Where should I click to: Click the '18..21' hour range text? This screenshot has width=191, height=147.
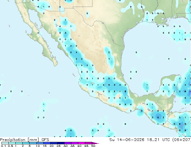click(x=153, y=140)
